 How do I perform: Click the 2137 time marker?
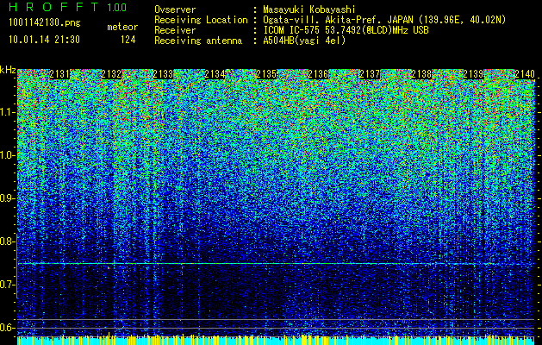point(370,74)
